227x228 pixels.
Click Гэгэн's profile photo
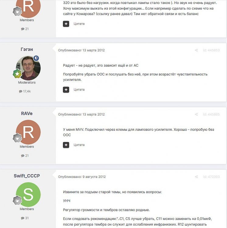[28, 68]
